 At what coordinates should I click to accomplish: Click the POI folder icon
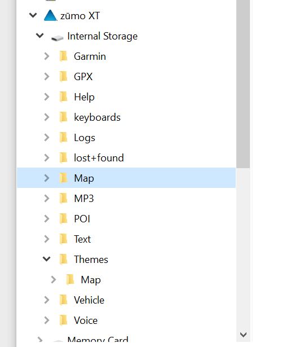[x=64, y=219]
